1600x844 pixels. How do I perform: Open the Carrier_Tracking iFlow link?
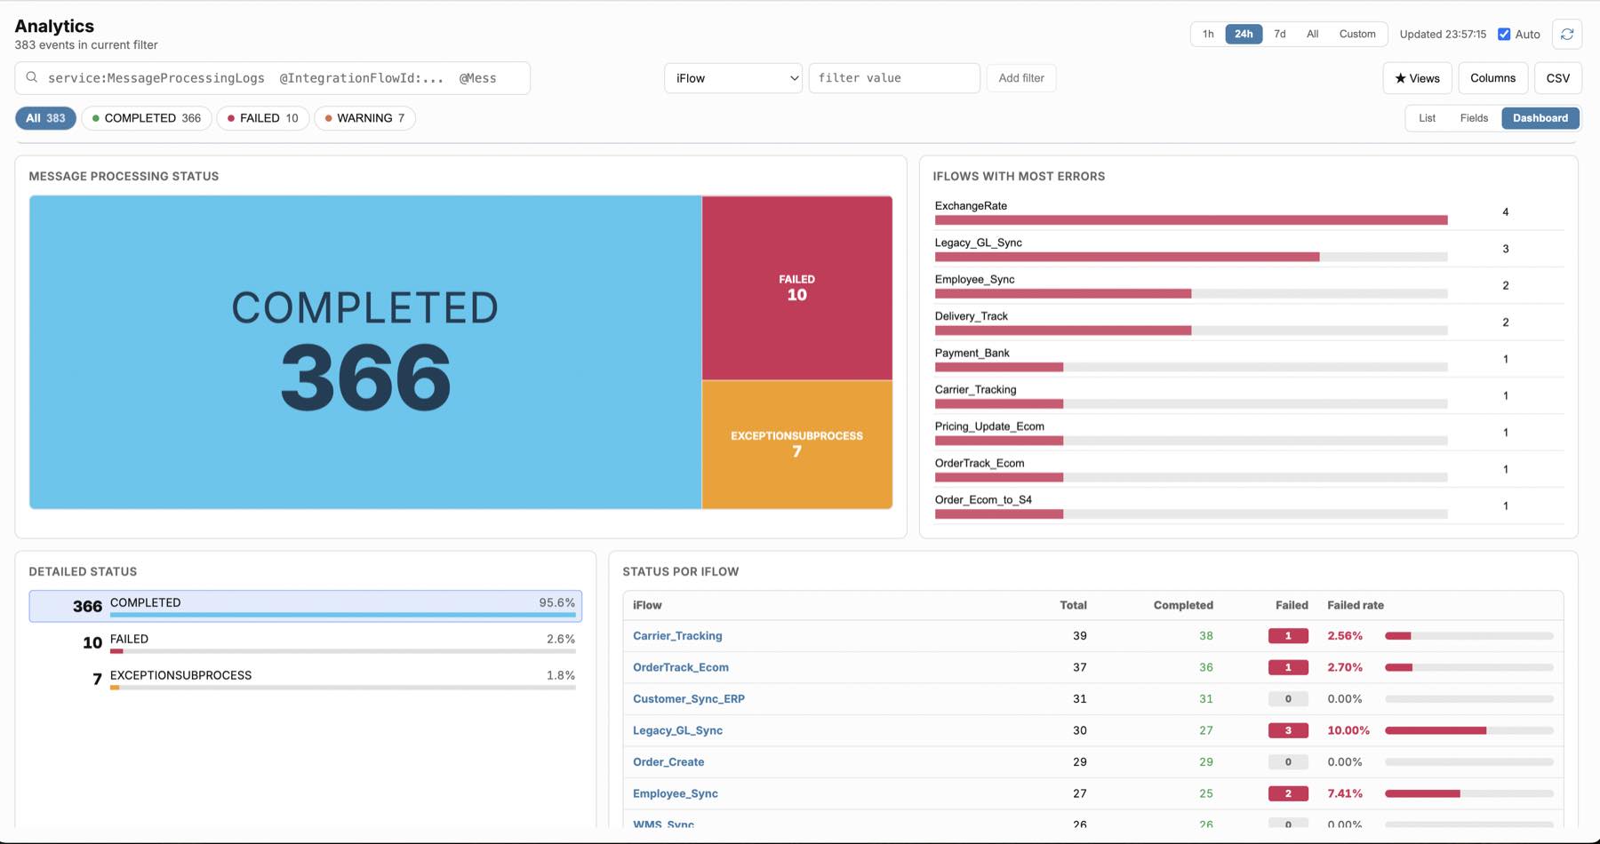[677, 636]
